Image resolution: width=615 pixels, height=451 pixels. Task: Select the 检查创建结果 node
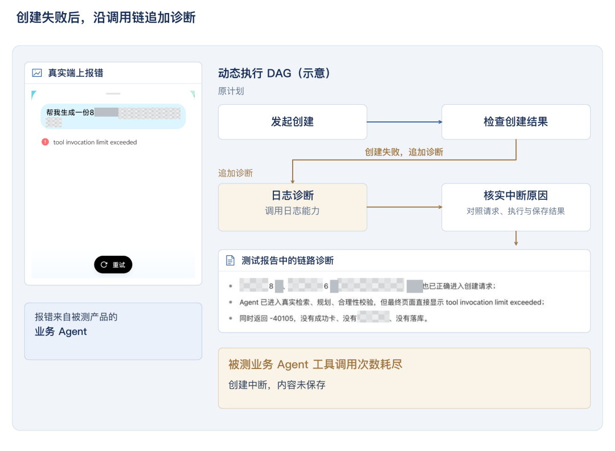tap(516, 122)
